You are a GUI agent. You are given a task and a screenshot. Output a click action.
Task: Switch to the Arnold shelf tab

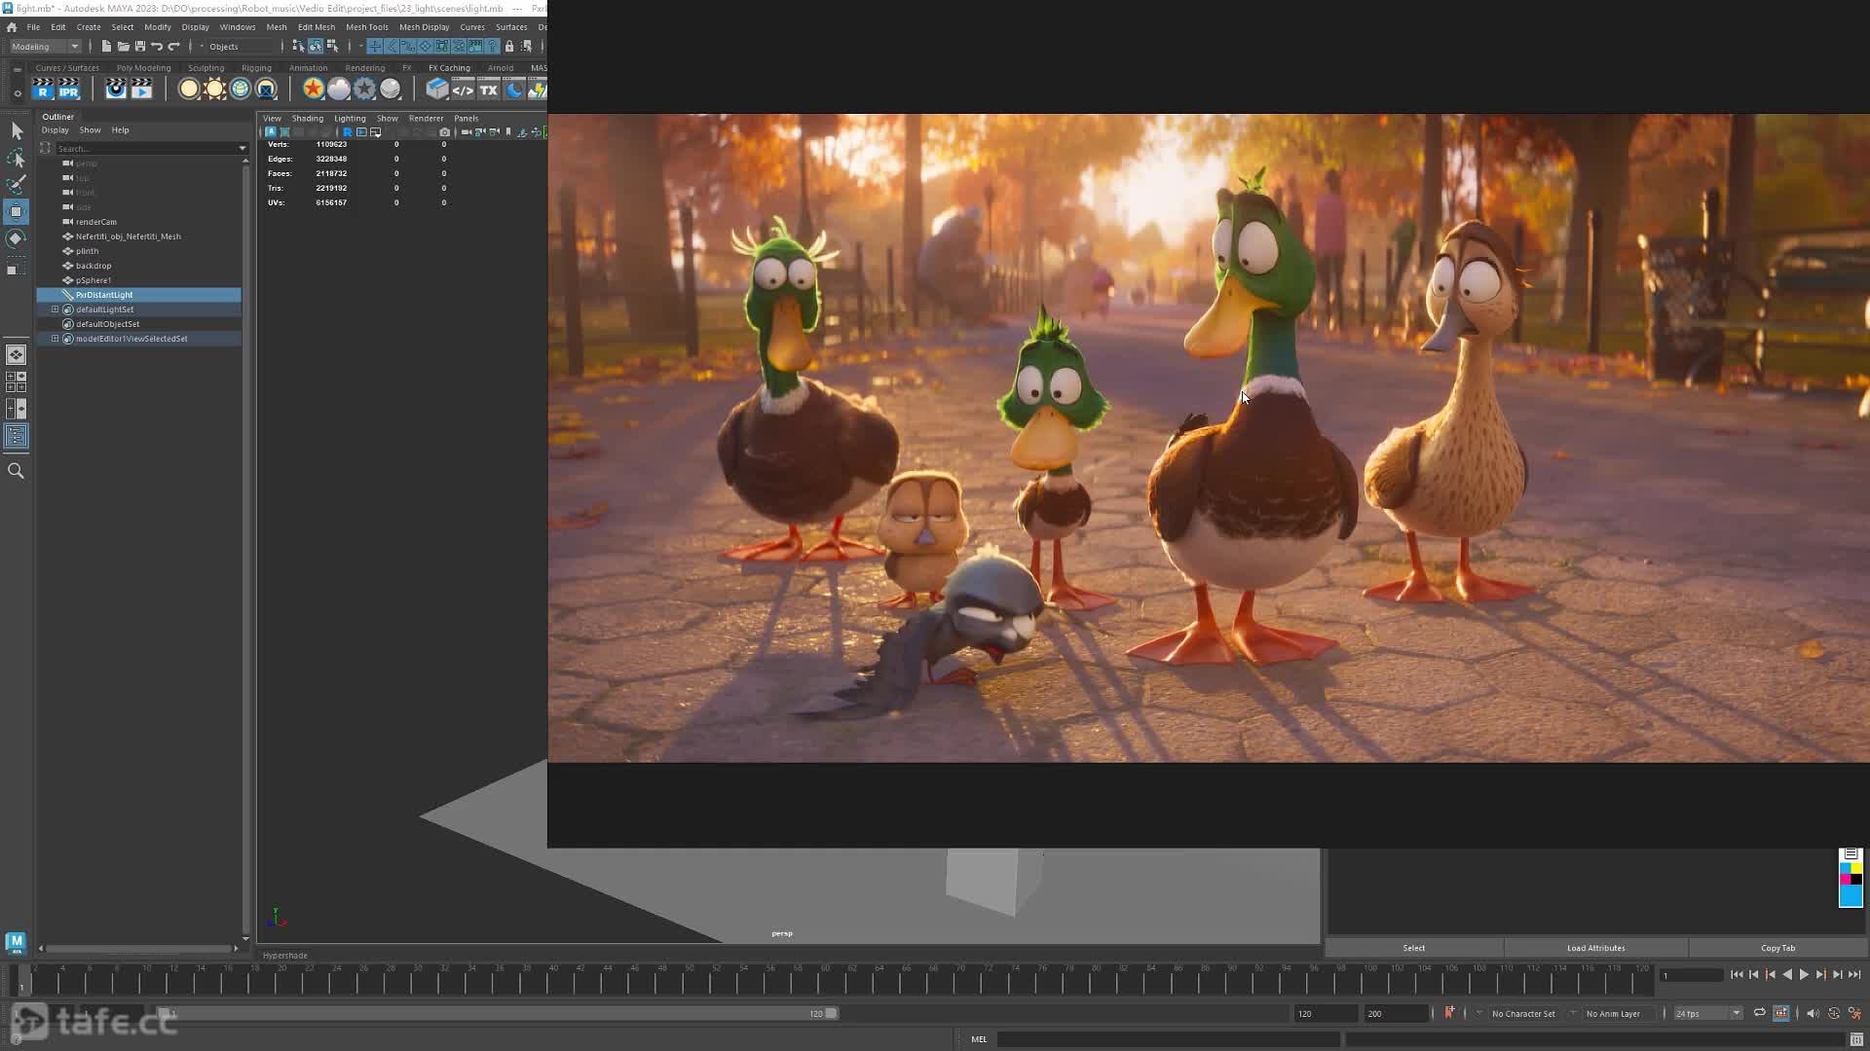(x=501, y=68)
